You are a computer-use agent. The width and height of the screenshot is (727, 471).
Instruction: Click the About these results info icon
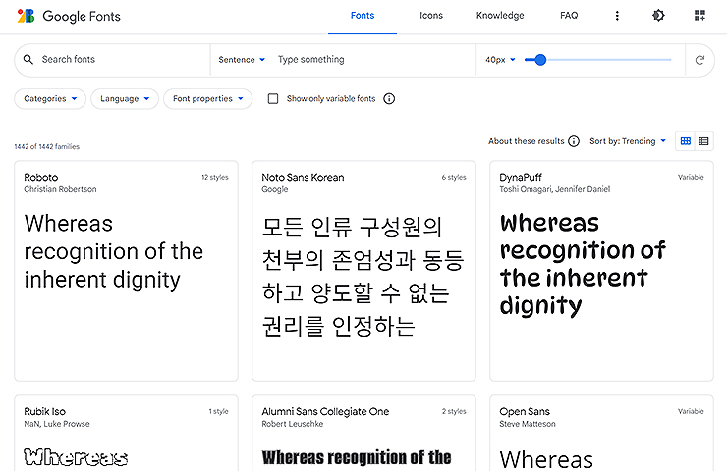tap(574, 141)
